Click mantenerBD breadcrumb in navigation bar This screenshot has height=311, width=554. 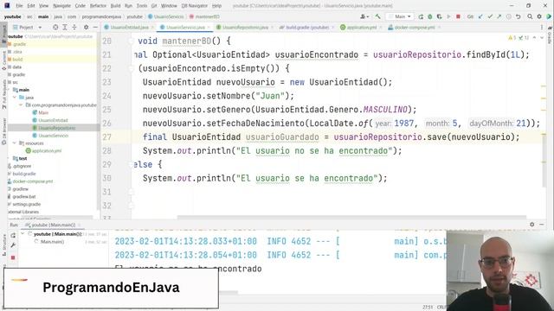(204, 16)
